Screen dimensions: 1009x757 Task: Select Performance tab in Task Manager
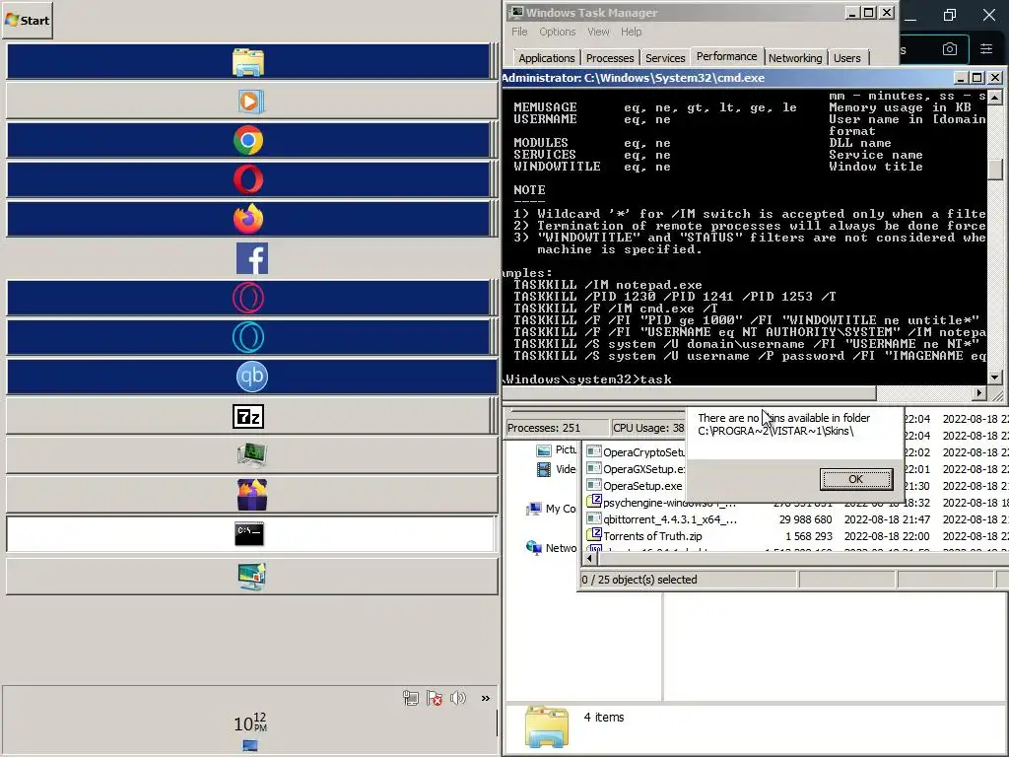click(727, 56)
